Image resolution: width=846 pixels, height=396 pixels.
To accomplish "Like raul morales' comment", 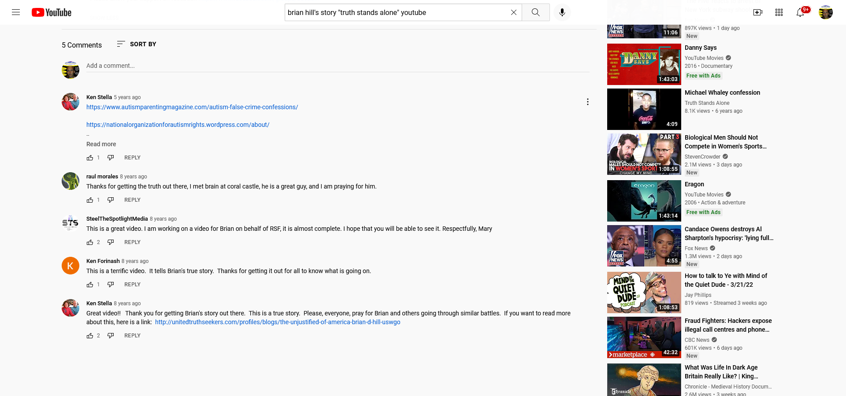I will (90, 200).
